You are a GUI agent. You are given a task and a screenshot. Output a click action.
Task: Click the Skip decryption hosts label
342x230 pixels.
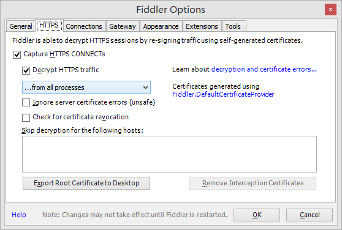(x=82, y=130)
